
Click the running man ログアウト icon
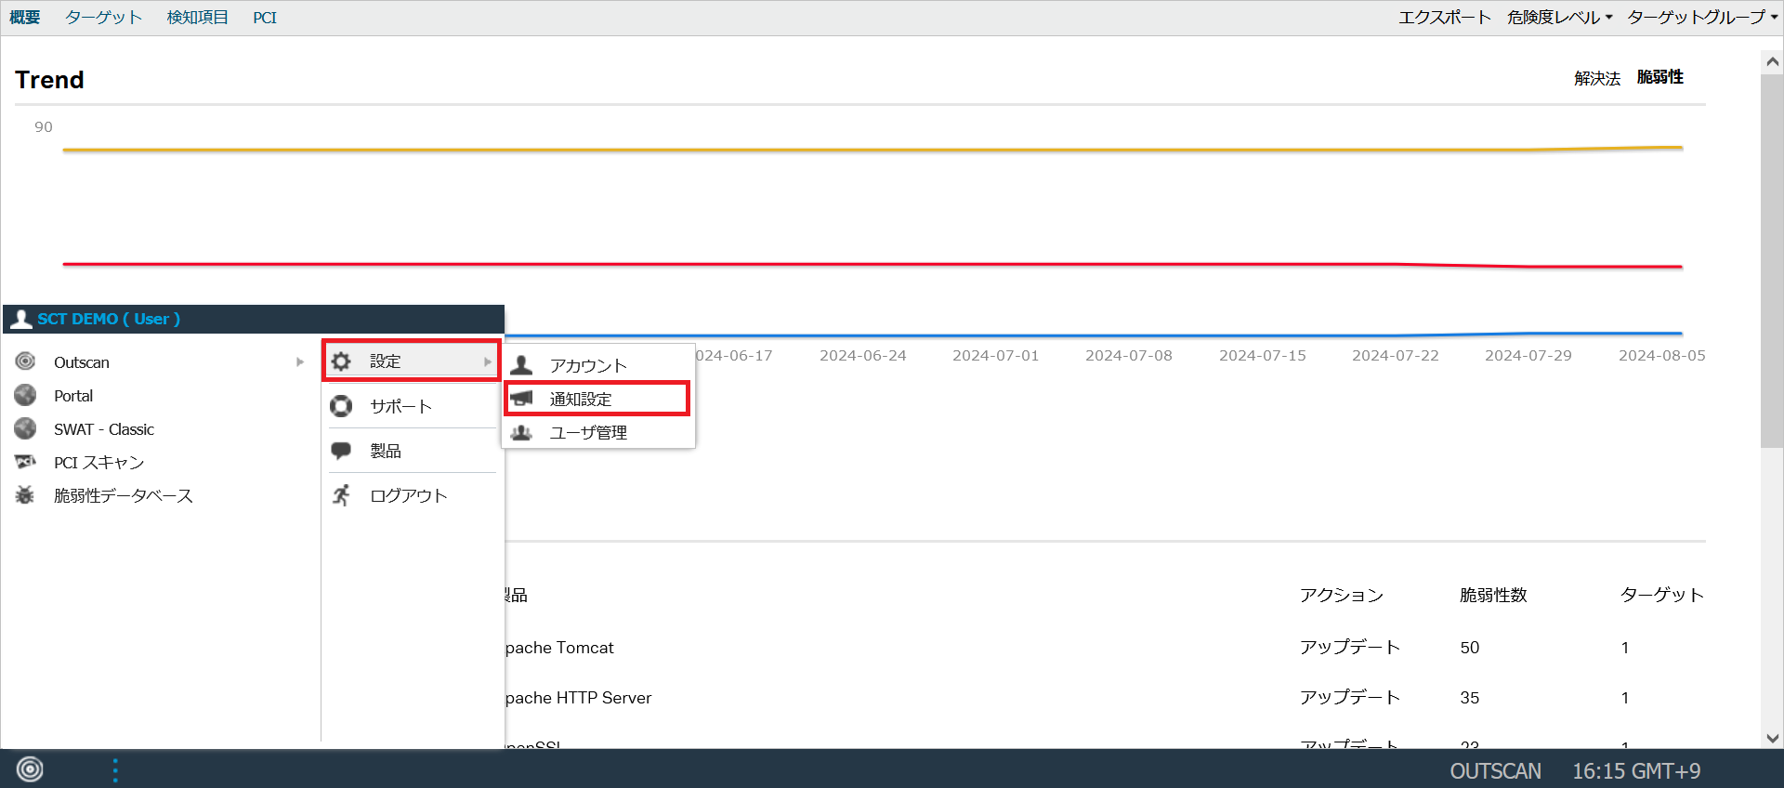tap(341, 495)
